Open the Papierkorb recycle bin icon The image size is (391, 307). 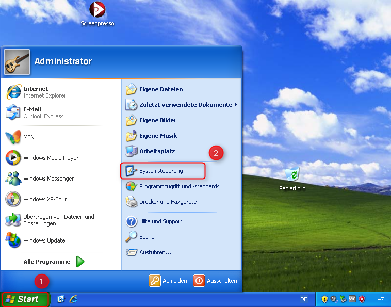(x=292, y=175)
